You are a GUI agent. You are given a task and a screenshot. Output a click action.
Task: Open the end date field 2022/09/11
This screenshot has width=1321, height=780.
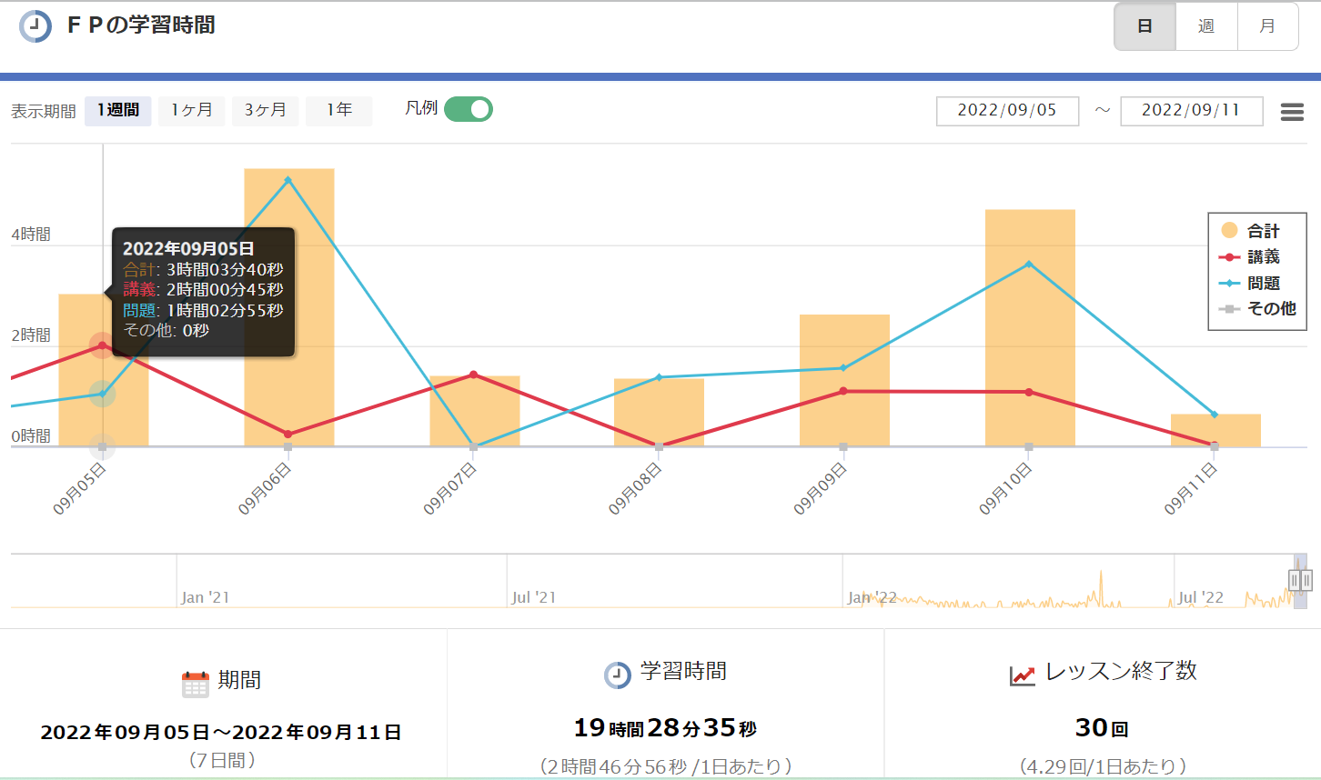(1191, 111)
